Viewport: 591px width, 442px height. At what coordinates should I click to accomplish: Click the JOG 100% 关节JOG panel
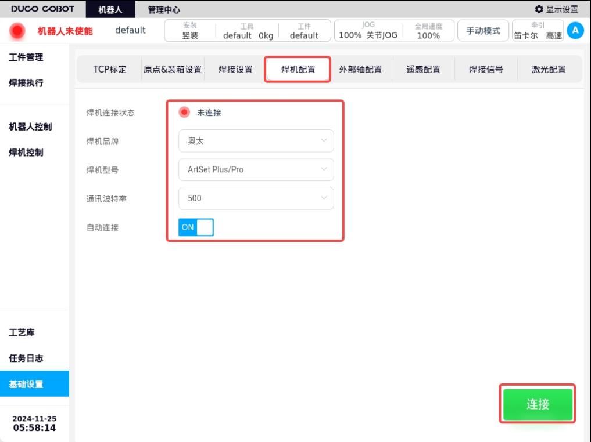[368, 31]
